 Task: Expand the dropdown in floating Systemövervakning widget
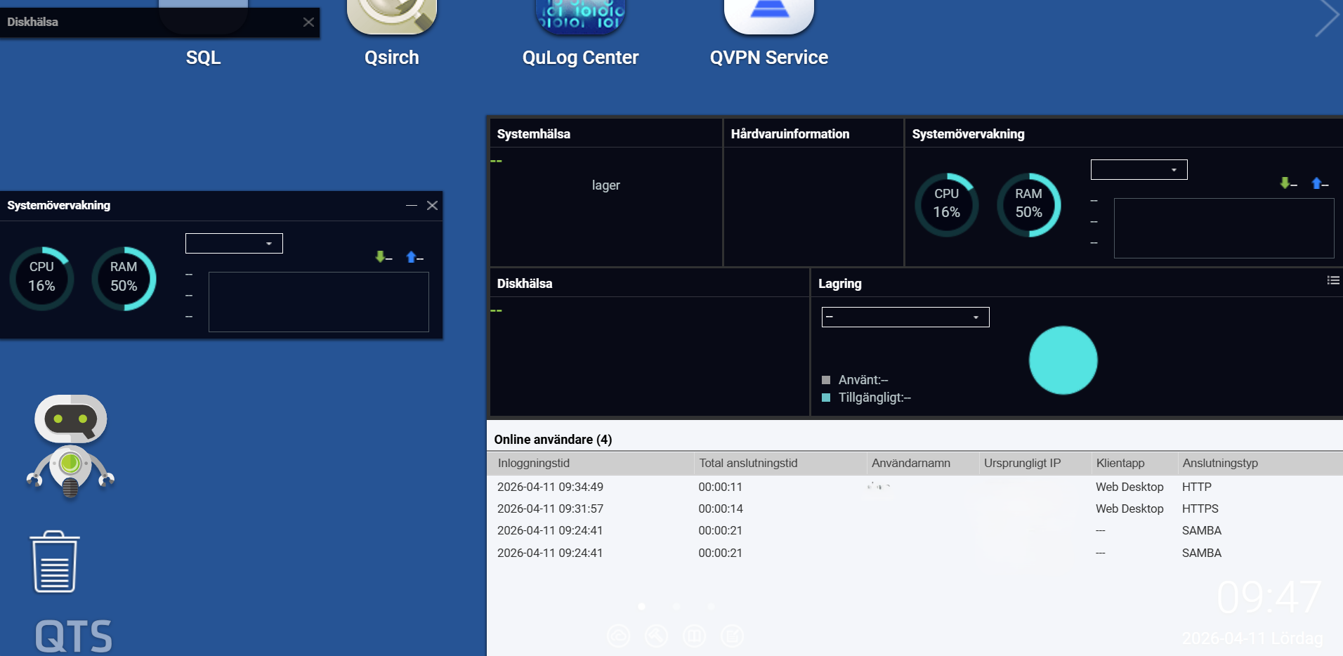point(234,244)
